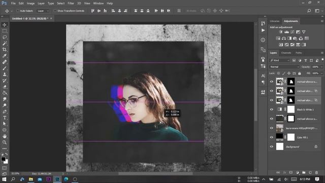Screen dimensions: 325x183
Task: Open the layer Kind filter dropdown
Action: (x=280, y=60)
